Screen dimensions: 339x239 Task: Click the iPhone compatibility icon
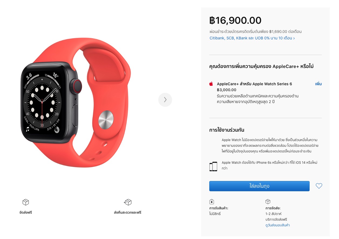point(213,166)
